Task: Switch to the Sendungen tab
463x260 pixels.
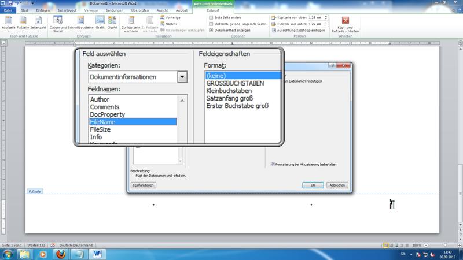Action: tap(114, 10)
